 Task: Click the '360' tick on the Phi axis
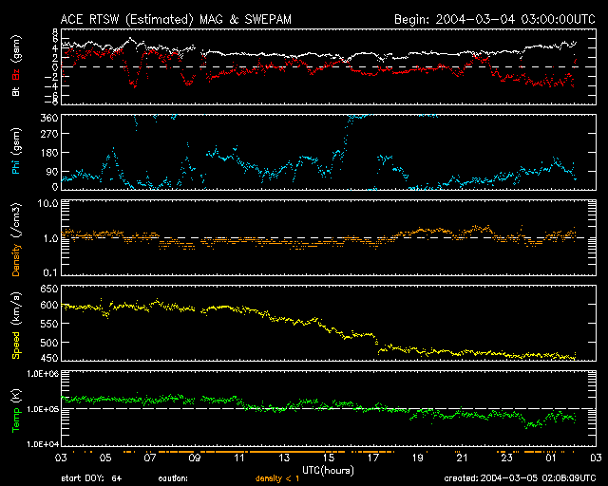pyautogui.click(x=49, y=118)
